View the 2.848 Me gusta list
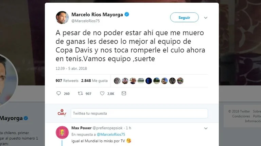Viewport: 261px width, 146px height. pos(94,81)
